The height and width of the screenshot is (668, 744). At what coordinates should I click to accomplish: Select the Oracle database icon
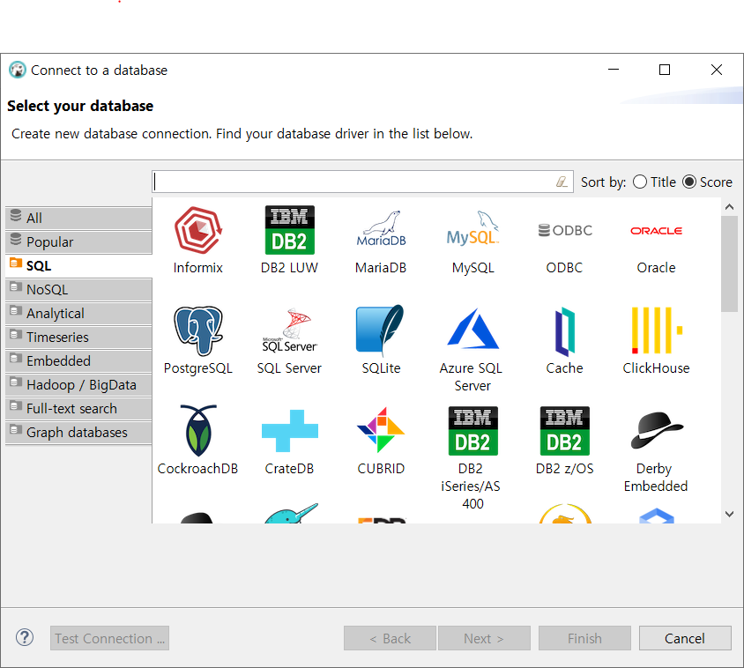pyautogui.click(x=656, y=231)
